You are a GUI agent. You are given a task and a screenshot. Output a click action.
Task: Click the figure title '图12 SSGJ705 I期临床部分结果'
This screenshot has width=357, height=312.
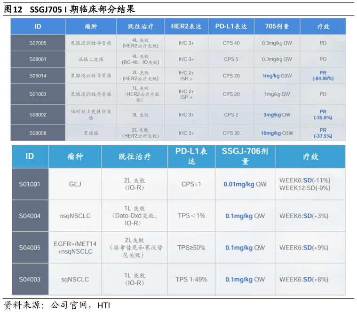[70, 9]
